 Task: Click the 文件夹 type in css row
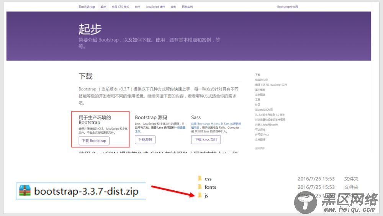[x=351, y=179]
